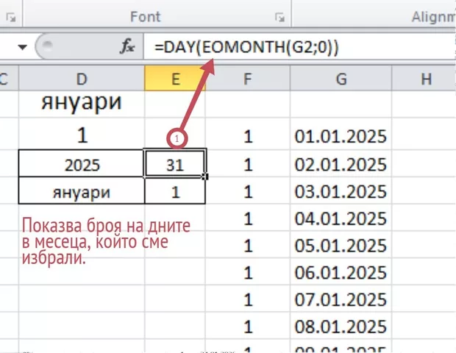Screen dimensions: 456x353
Task: Select cell with date 07.01.2025
Action: 341,299
